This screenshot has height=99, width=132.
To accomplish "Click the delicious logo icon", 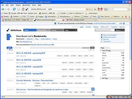I will pos(8,30).
